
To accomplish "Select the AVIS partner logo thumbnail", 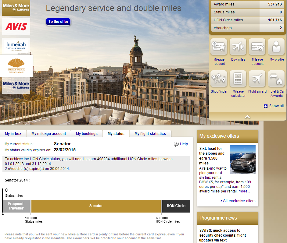I will (x=16, y=27).
